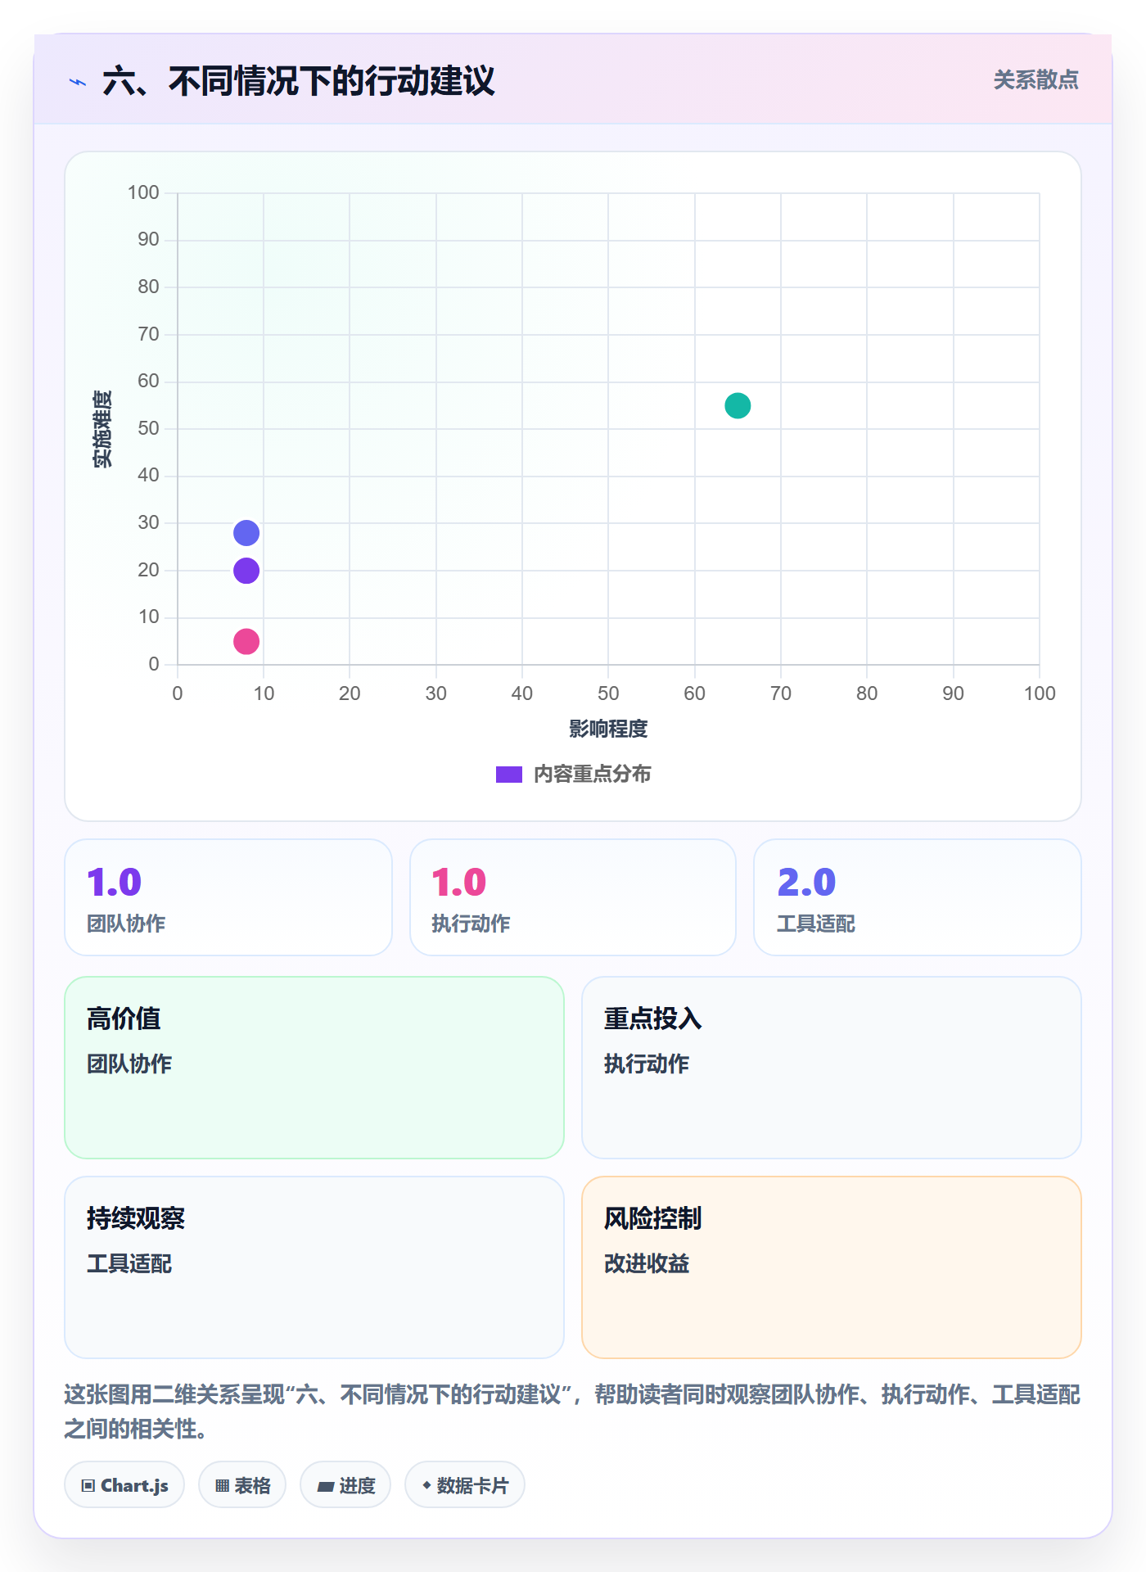Click the Chart.js tag chip
Image resolution: width=1146 pixels, height=1572 pixels.
tap(124, 1484)
